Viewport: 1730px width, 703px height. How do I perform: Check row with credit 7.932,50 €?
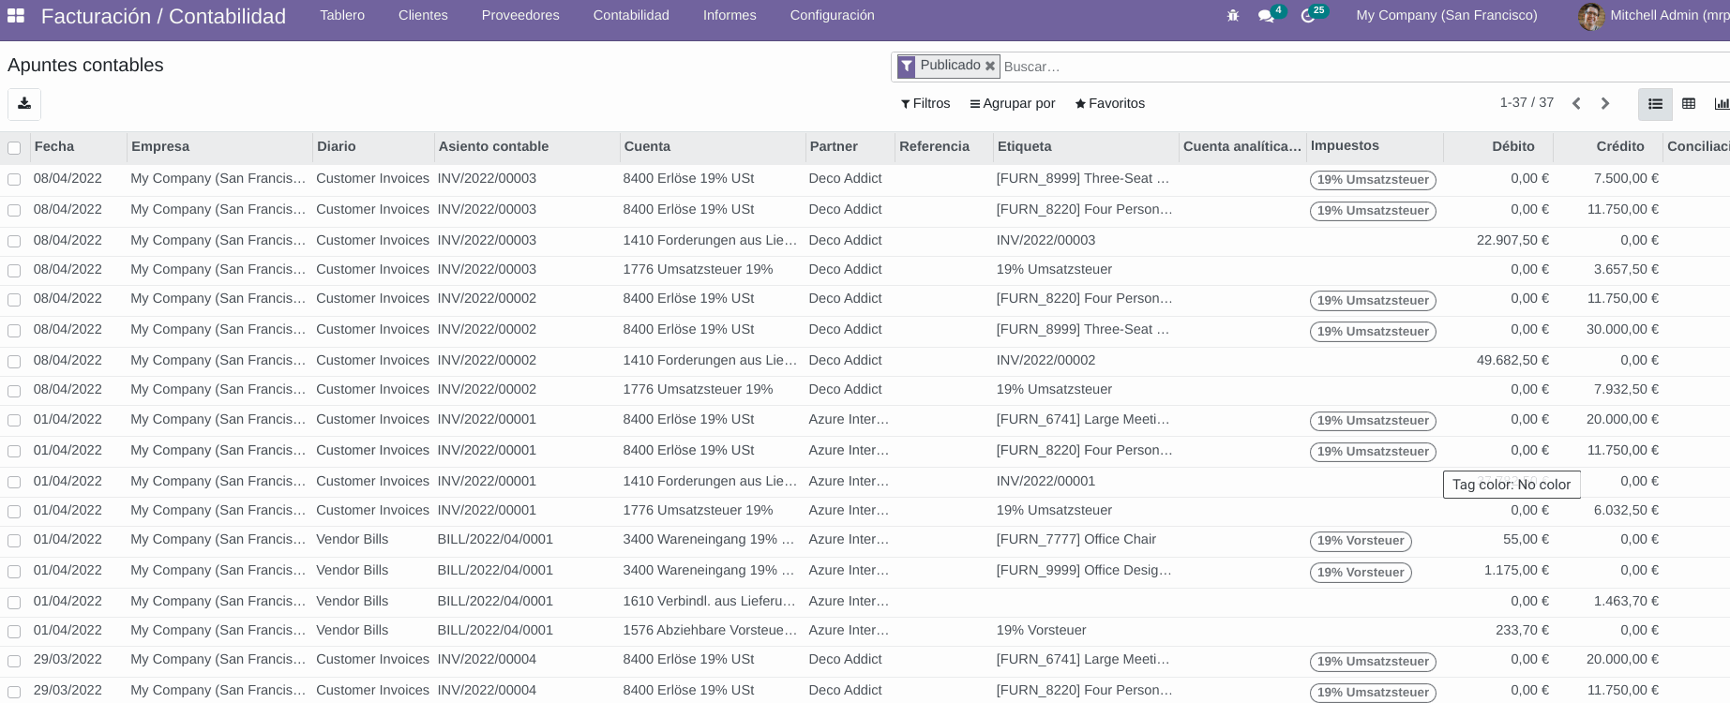tap(14, 390)
